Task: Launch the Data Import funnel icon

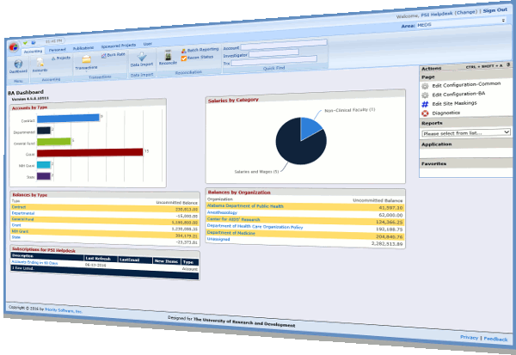Action: [x=142, y=57]
